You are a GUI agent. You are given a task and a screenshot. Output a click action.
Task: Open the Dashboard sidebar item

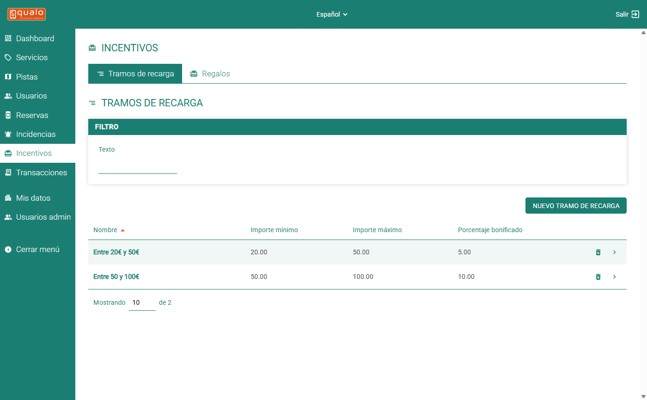pyautogui.click(x=35, y=38)
